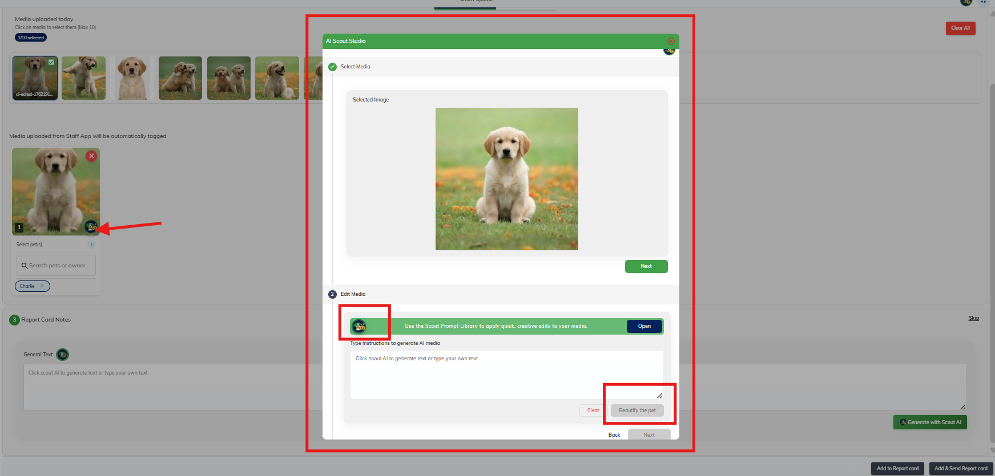Click Generate with Scout AI button
The width and height of the screenshot is (995, 476).
[x=930, y=422]
